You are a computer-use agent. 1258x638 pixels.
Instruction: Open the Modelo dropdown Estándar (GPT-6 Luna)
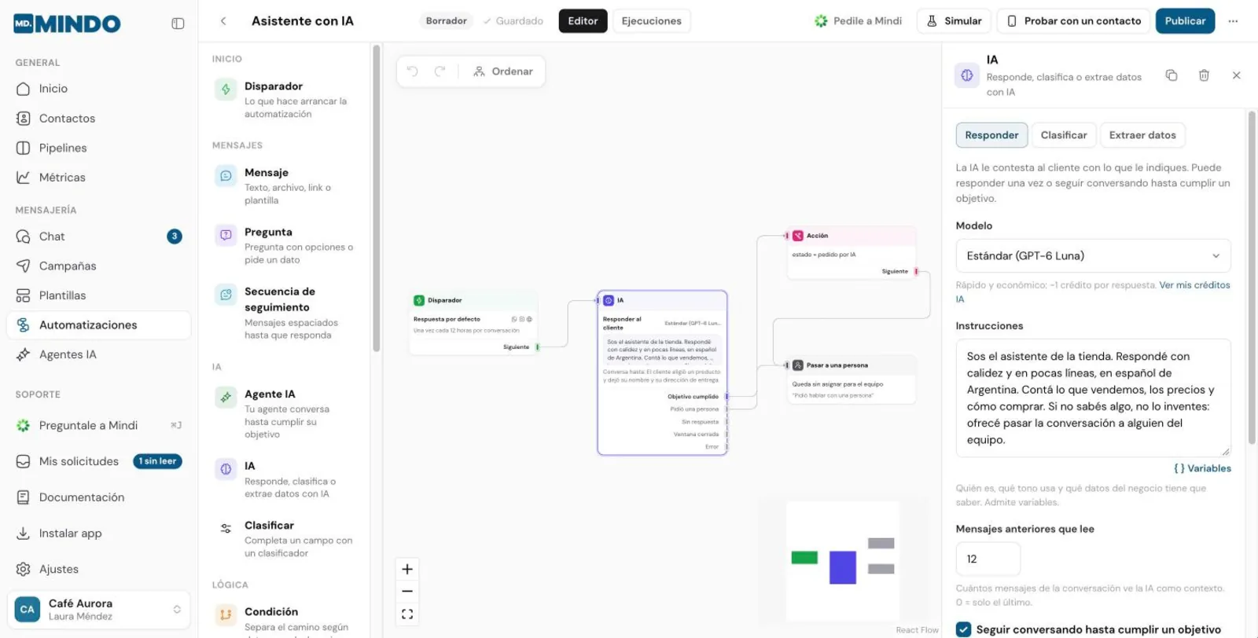tap(1093, 256)
